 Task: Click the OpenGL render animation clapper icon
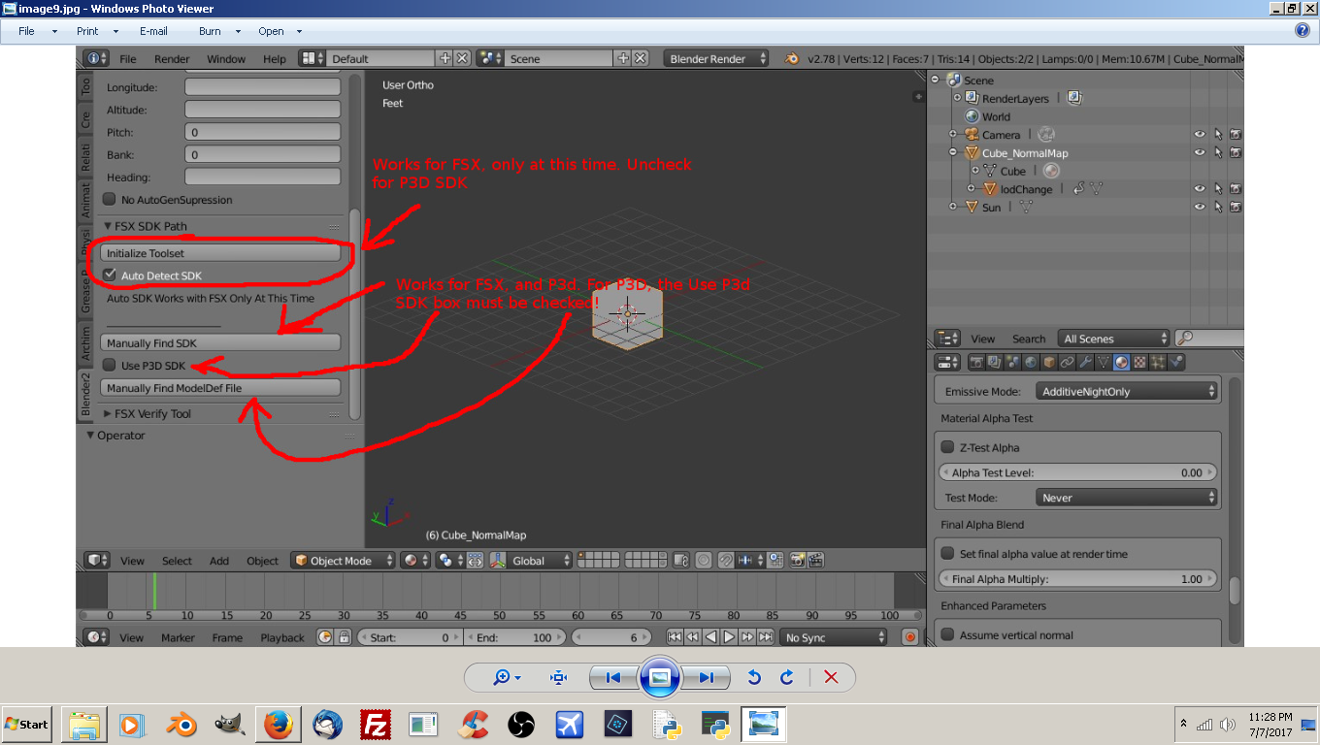coord(816,560)
